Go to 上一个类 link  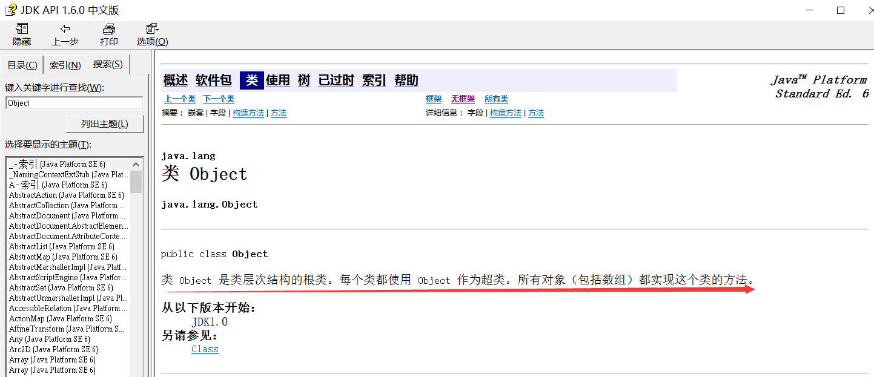coord(180,99)
